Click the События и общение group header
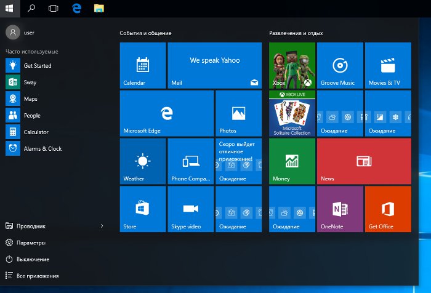This screenshot has height=293, width=431. 145,33
